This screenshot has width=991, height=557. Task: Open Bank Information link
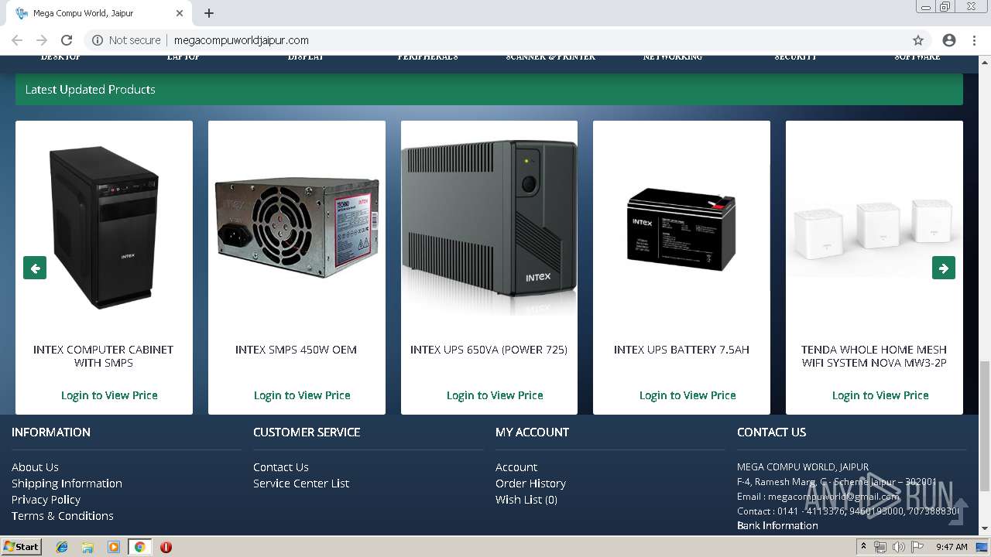(777, 525)
